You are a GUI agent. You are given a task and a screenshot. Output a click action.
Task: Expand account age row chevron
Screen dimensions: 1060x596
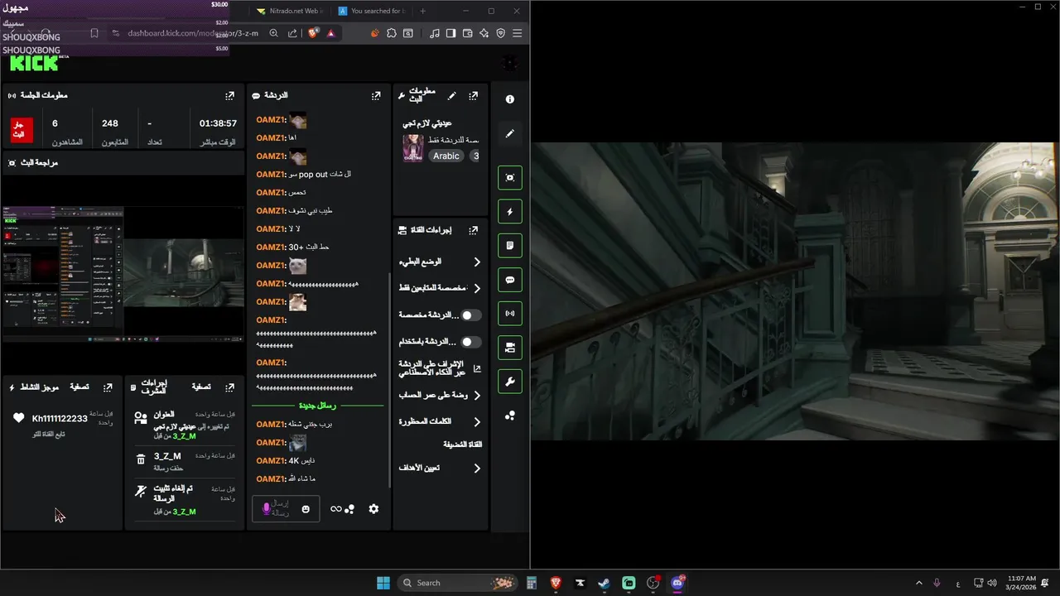pyautogui.click(x=477, y=396)
